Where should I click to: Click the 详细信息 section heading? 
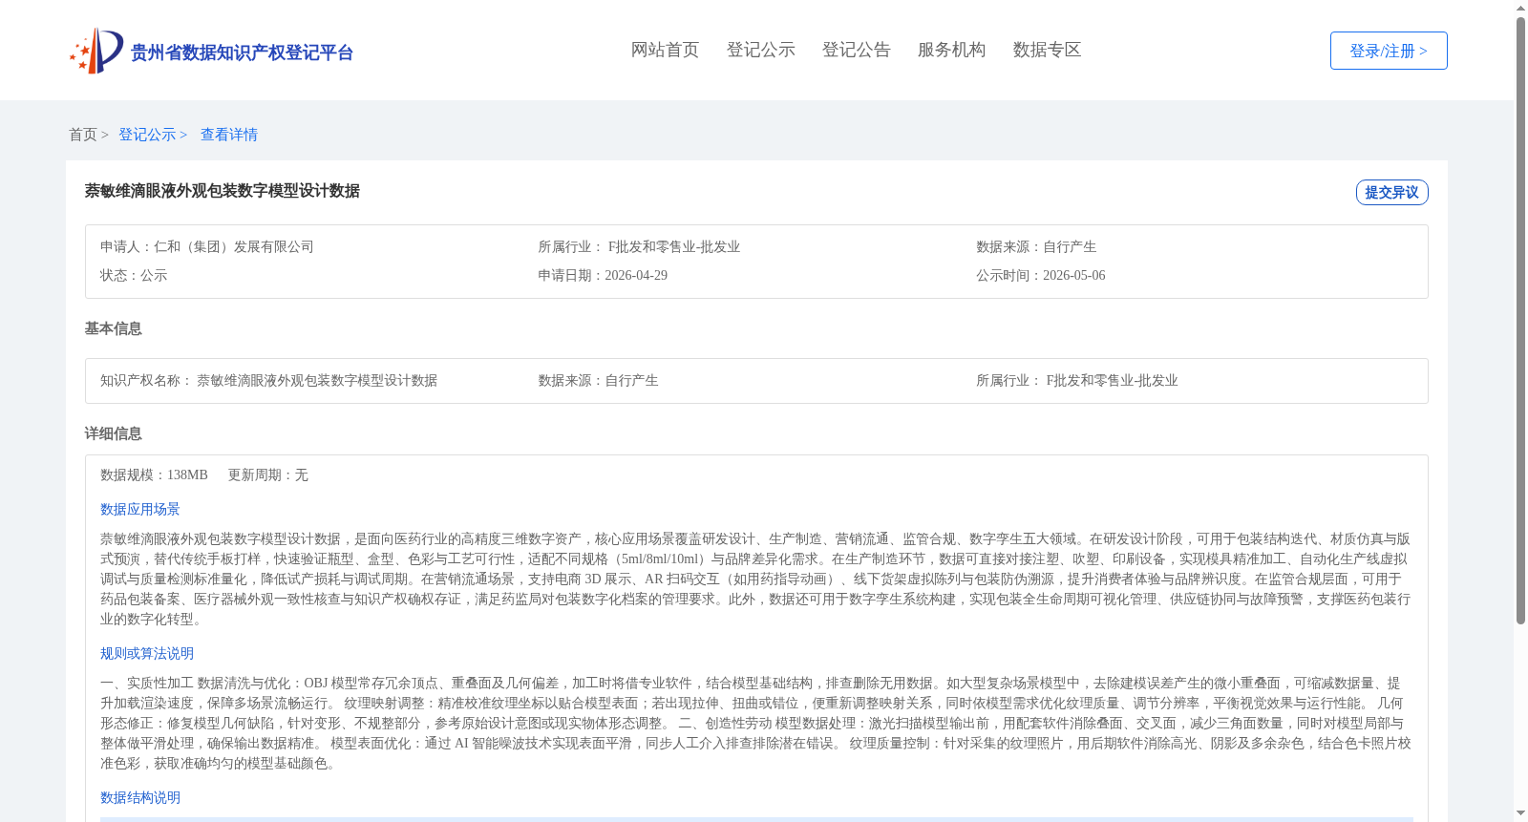click(x=113, y=433)
